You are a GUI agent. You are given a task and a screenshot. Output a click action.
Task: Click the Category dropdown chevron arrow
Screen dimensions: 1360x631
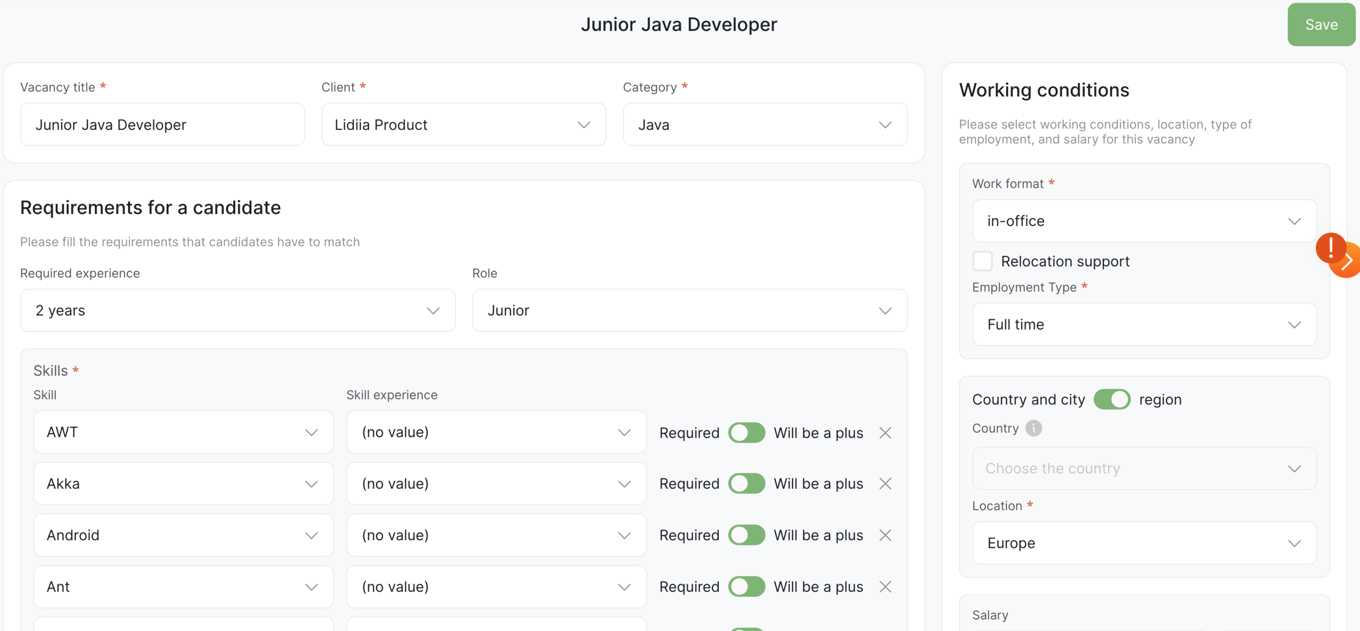click(x=885, y=125)
